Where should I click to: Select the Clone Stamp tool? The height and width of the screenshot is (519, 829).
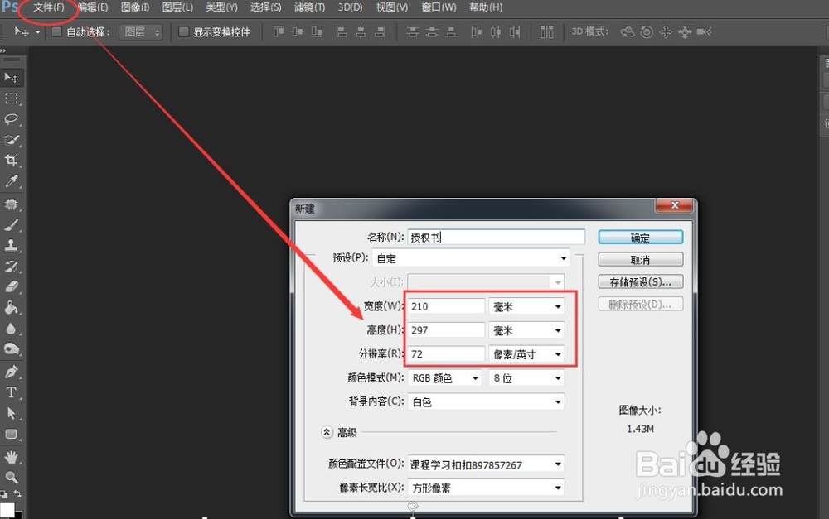[11, 246]
